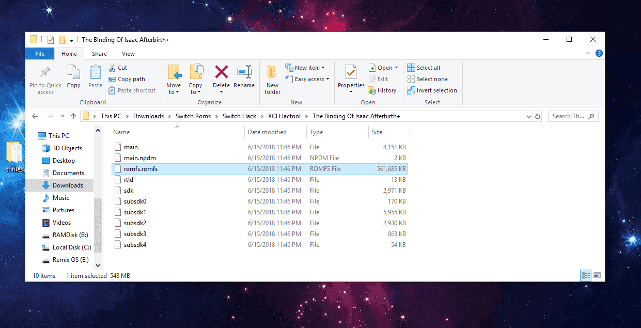Viewport: 641px width, 328px height.
Task: Open History for the file
Action: [x=382, y=90]
